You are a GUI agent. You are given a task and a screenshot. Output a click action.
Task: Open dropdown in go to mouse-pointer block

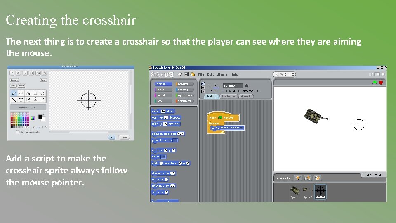pyautogui.click(x=241, y=128)
